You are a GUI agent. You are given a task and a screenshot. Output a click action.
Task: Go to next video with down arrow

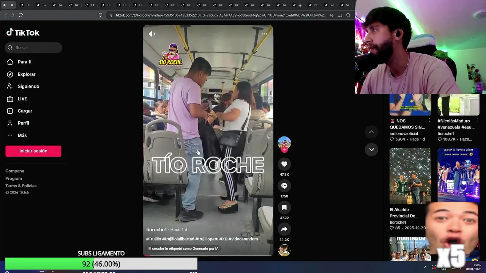[372, 149]
